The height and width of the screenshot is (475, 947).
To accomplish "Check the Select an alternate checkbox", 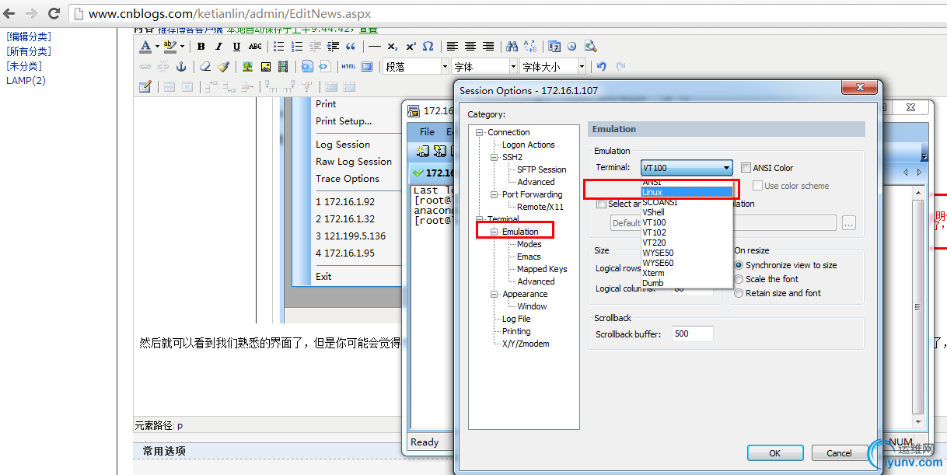I will tap(601, 204).
